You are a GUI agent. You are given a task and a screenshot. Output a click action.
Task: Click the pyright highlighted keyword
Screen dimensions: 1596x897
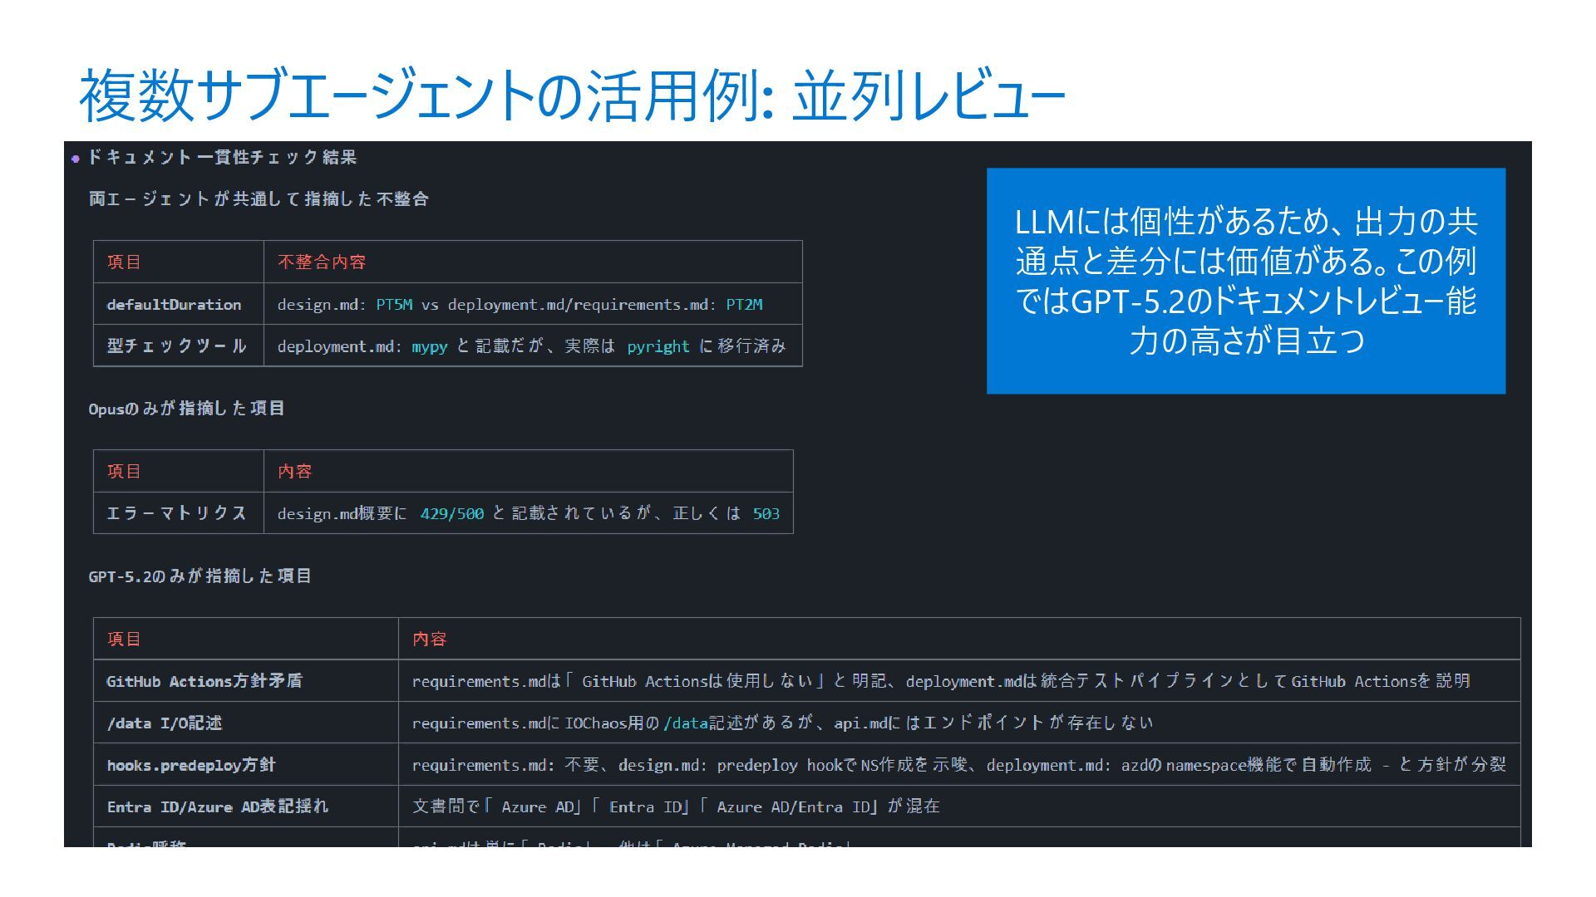point(658,346)
